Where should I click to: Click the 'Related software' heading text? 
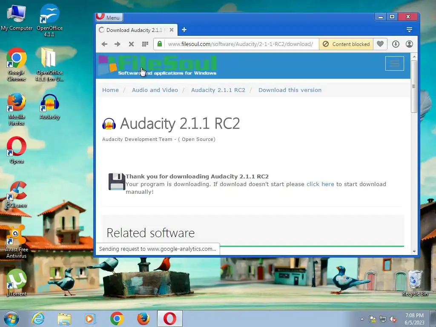(x=150, y=233)
